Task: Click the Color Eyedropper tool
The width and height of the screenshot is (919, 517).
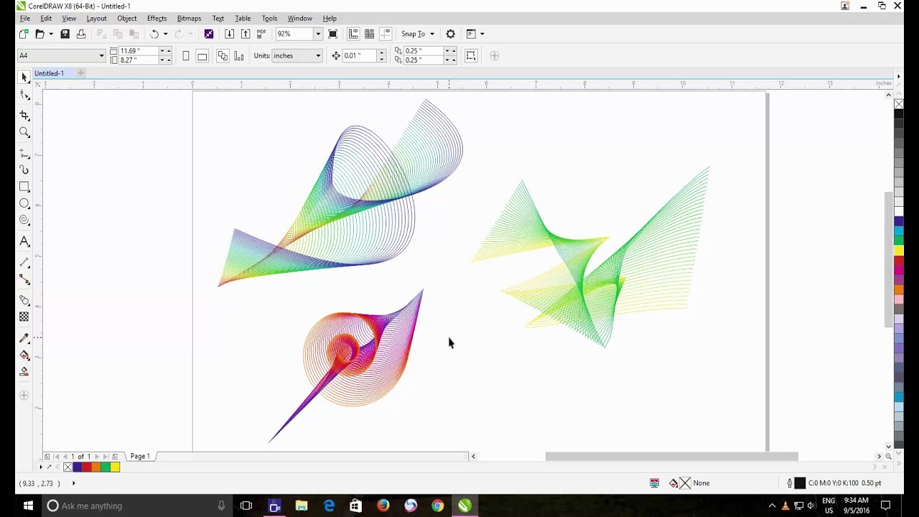Action: point(24,337)
